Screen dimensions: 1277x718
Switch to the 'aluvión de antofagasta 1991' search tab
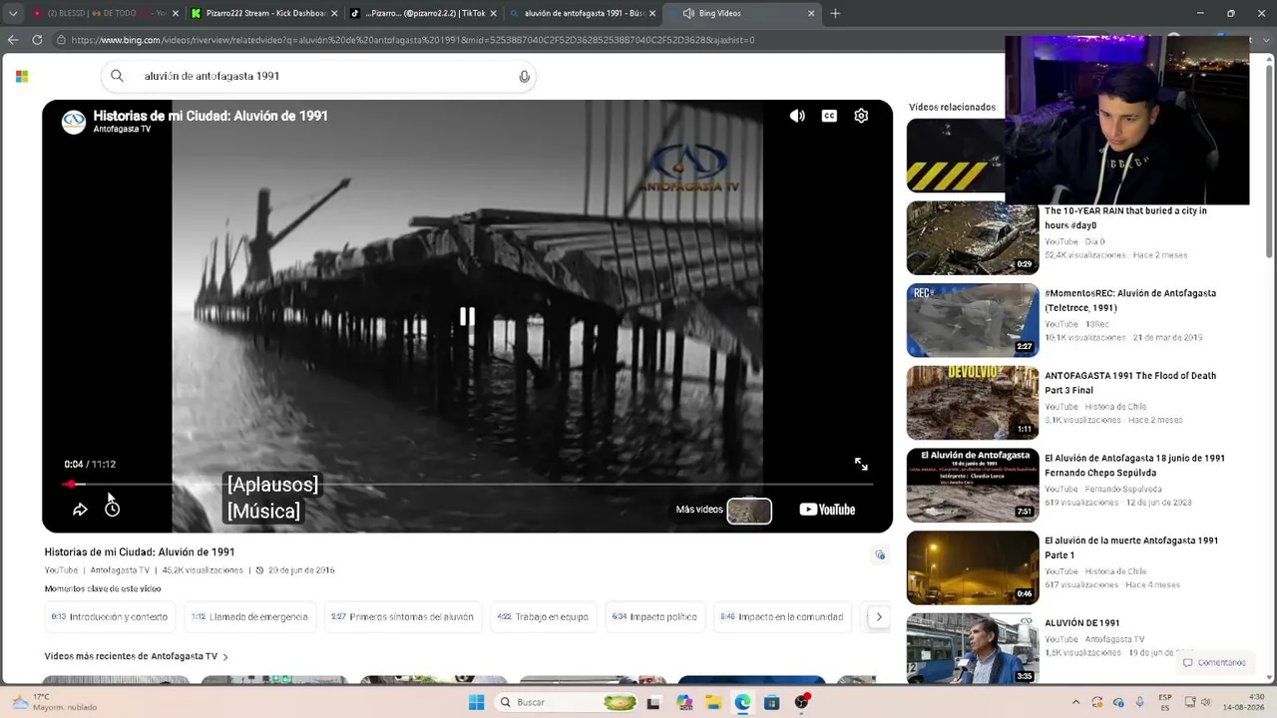[583, 13]
